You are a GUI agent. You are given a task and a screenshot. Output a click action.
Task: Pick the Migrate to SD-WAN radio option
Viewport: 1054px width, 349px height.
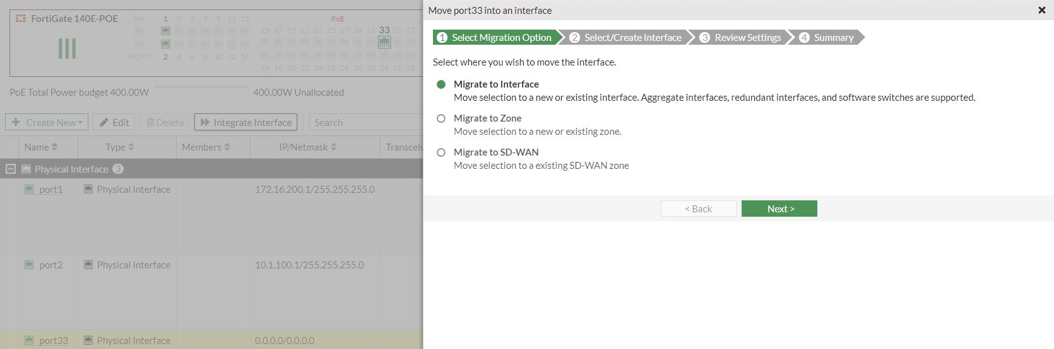[441, 152]
